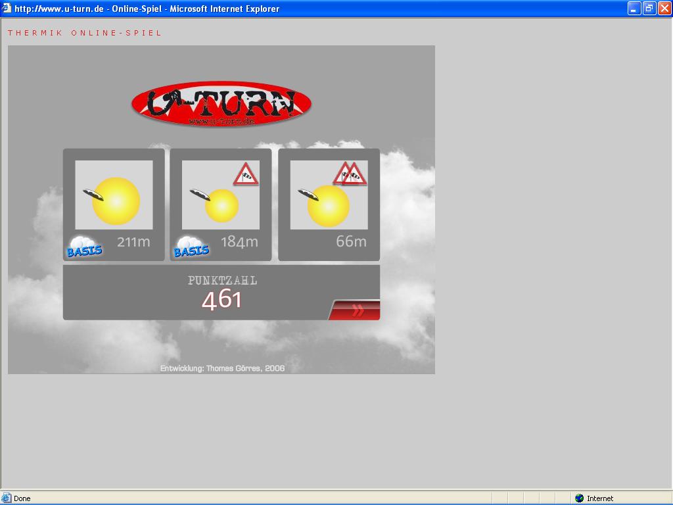Click the score value 461
The image size is (673, 505).
(221, 299)
